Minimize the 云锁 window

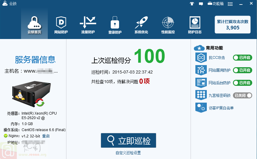241,4
